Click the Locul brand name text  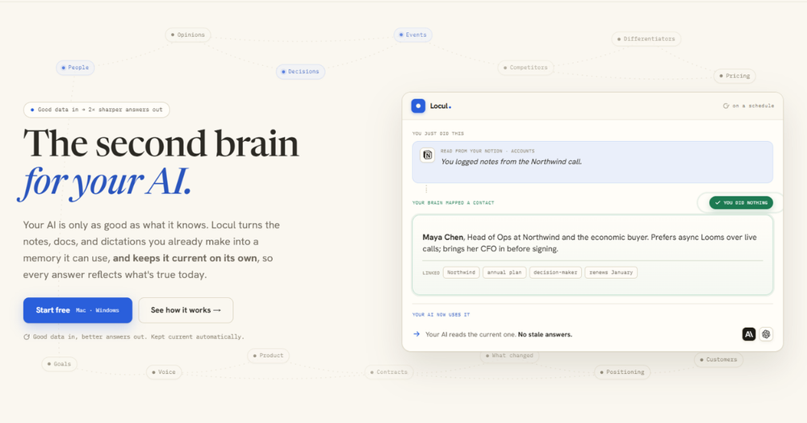(x=440, y=106)
